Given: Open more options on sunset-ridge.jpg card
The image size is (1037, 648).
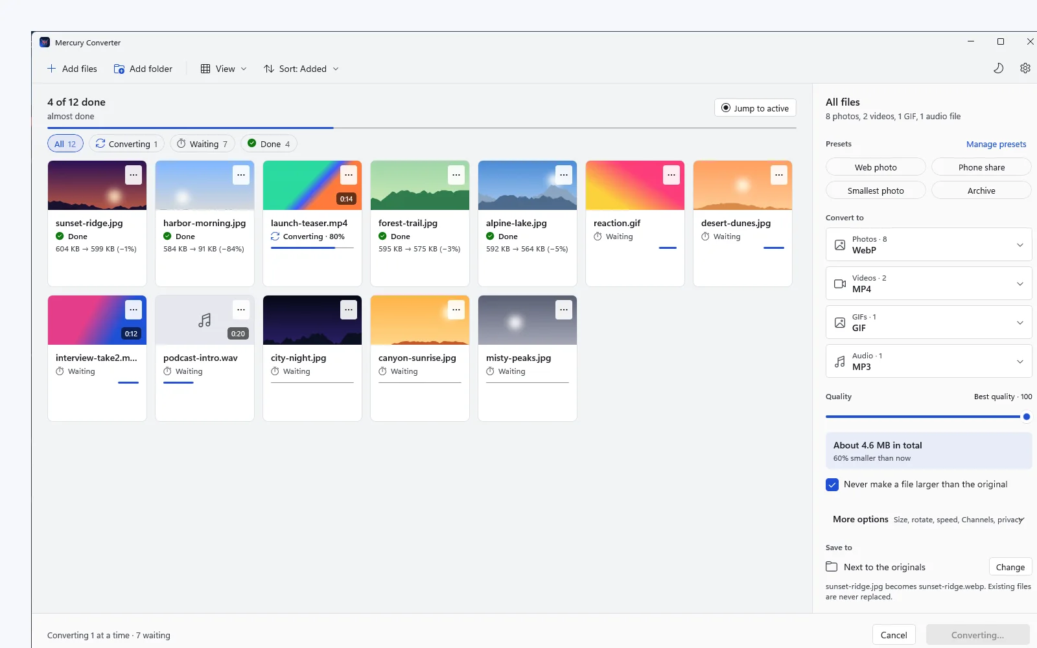Looking at the screenshot, I should coord(134,175).
